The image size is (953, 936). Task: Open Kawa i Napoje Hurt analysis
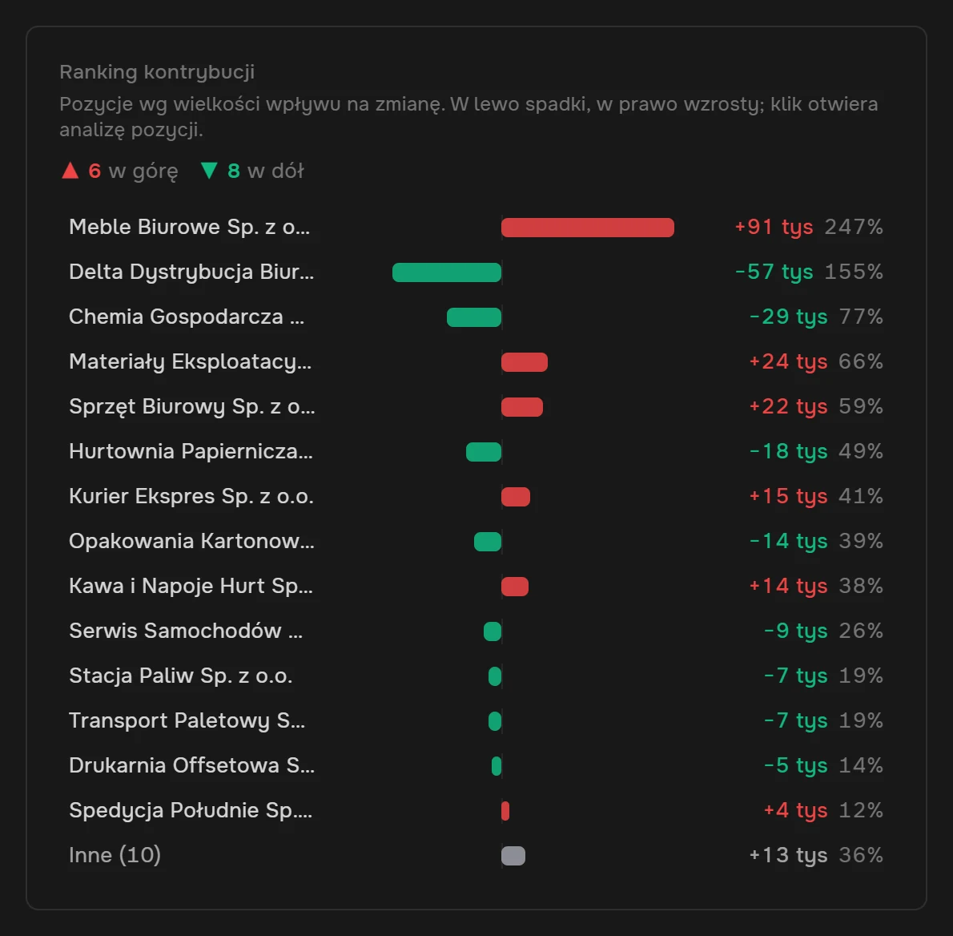476,587
